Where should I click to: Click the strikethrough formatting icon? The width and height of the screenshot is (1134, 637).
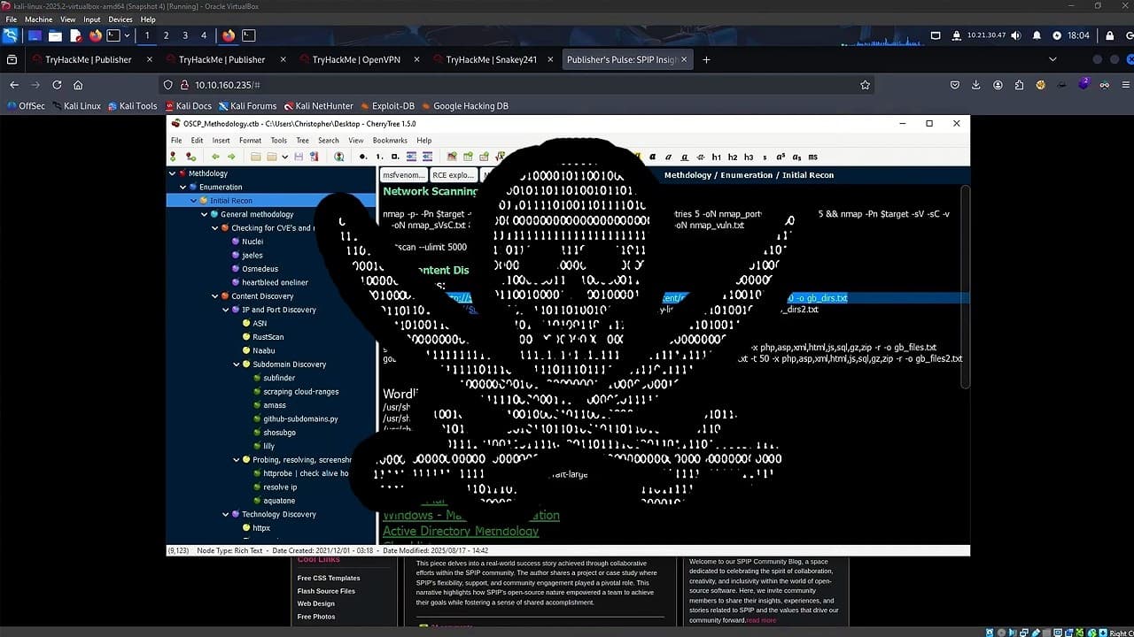pos(700,157)
